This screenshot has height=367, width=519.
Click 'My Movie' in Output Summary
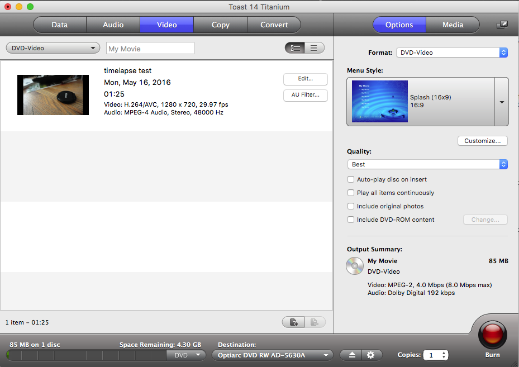click(x=383, y=261)
